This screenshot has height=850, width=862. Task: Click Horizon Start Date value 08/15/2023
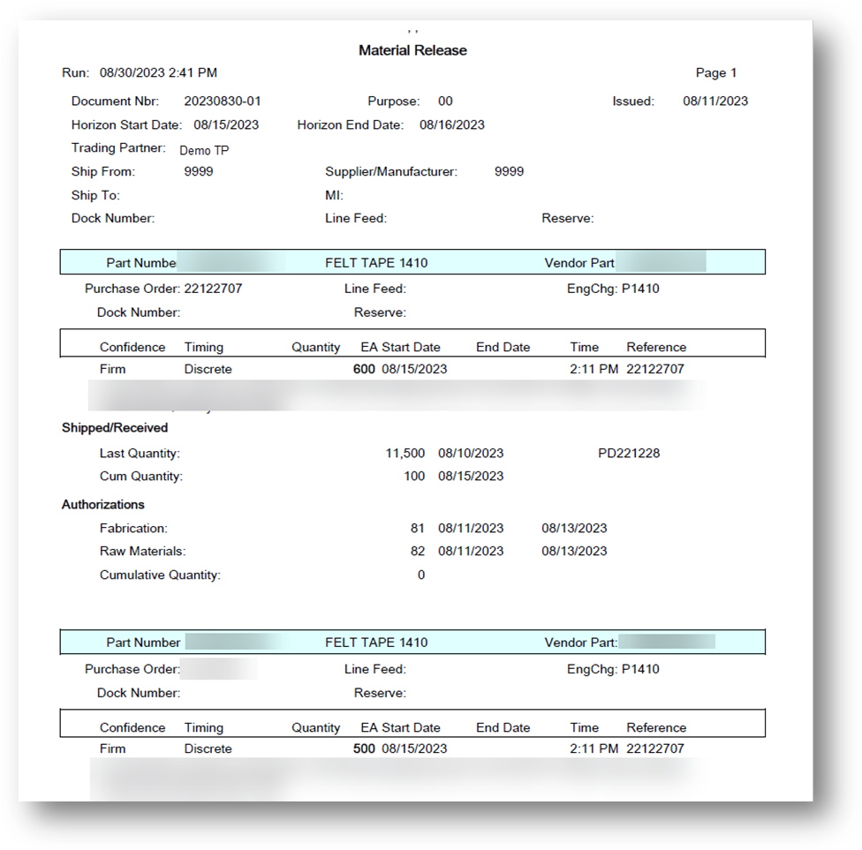click(226, 124)
